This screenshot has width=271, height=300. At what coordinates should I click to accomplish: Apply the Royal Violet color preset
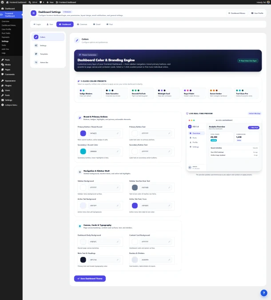(x=194, y=93)
